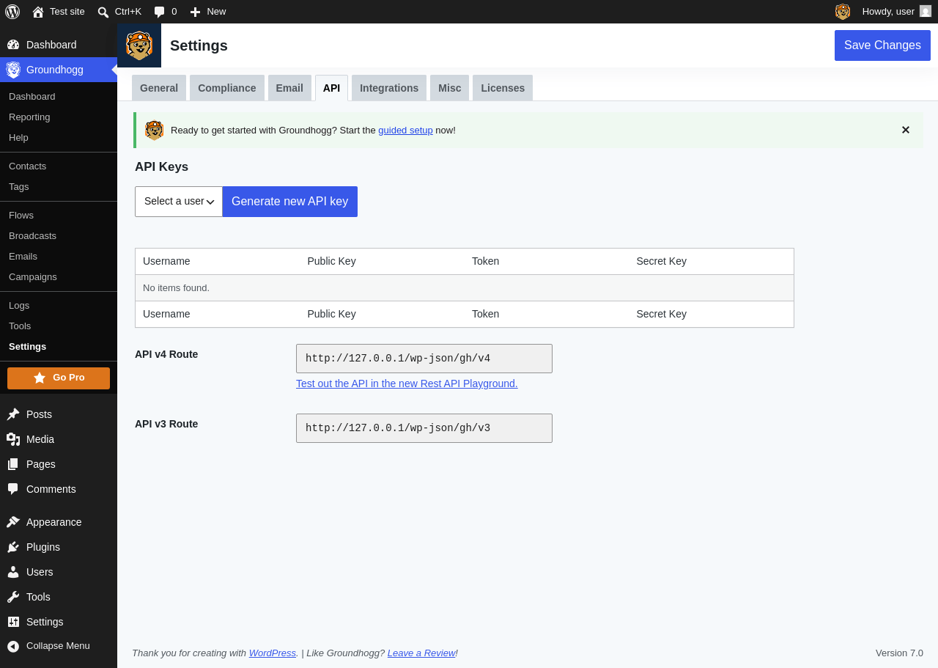Click the 'No items found.' table row

[465, 288]
